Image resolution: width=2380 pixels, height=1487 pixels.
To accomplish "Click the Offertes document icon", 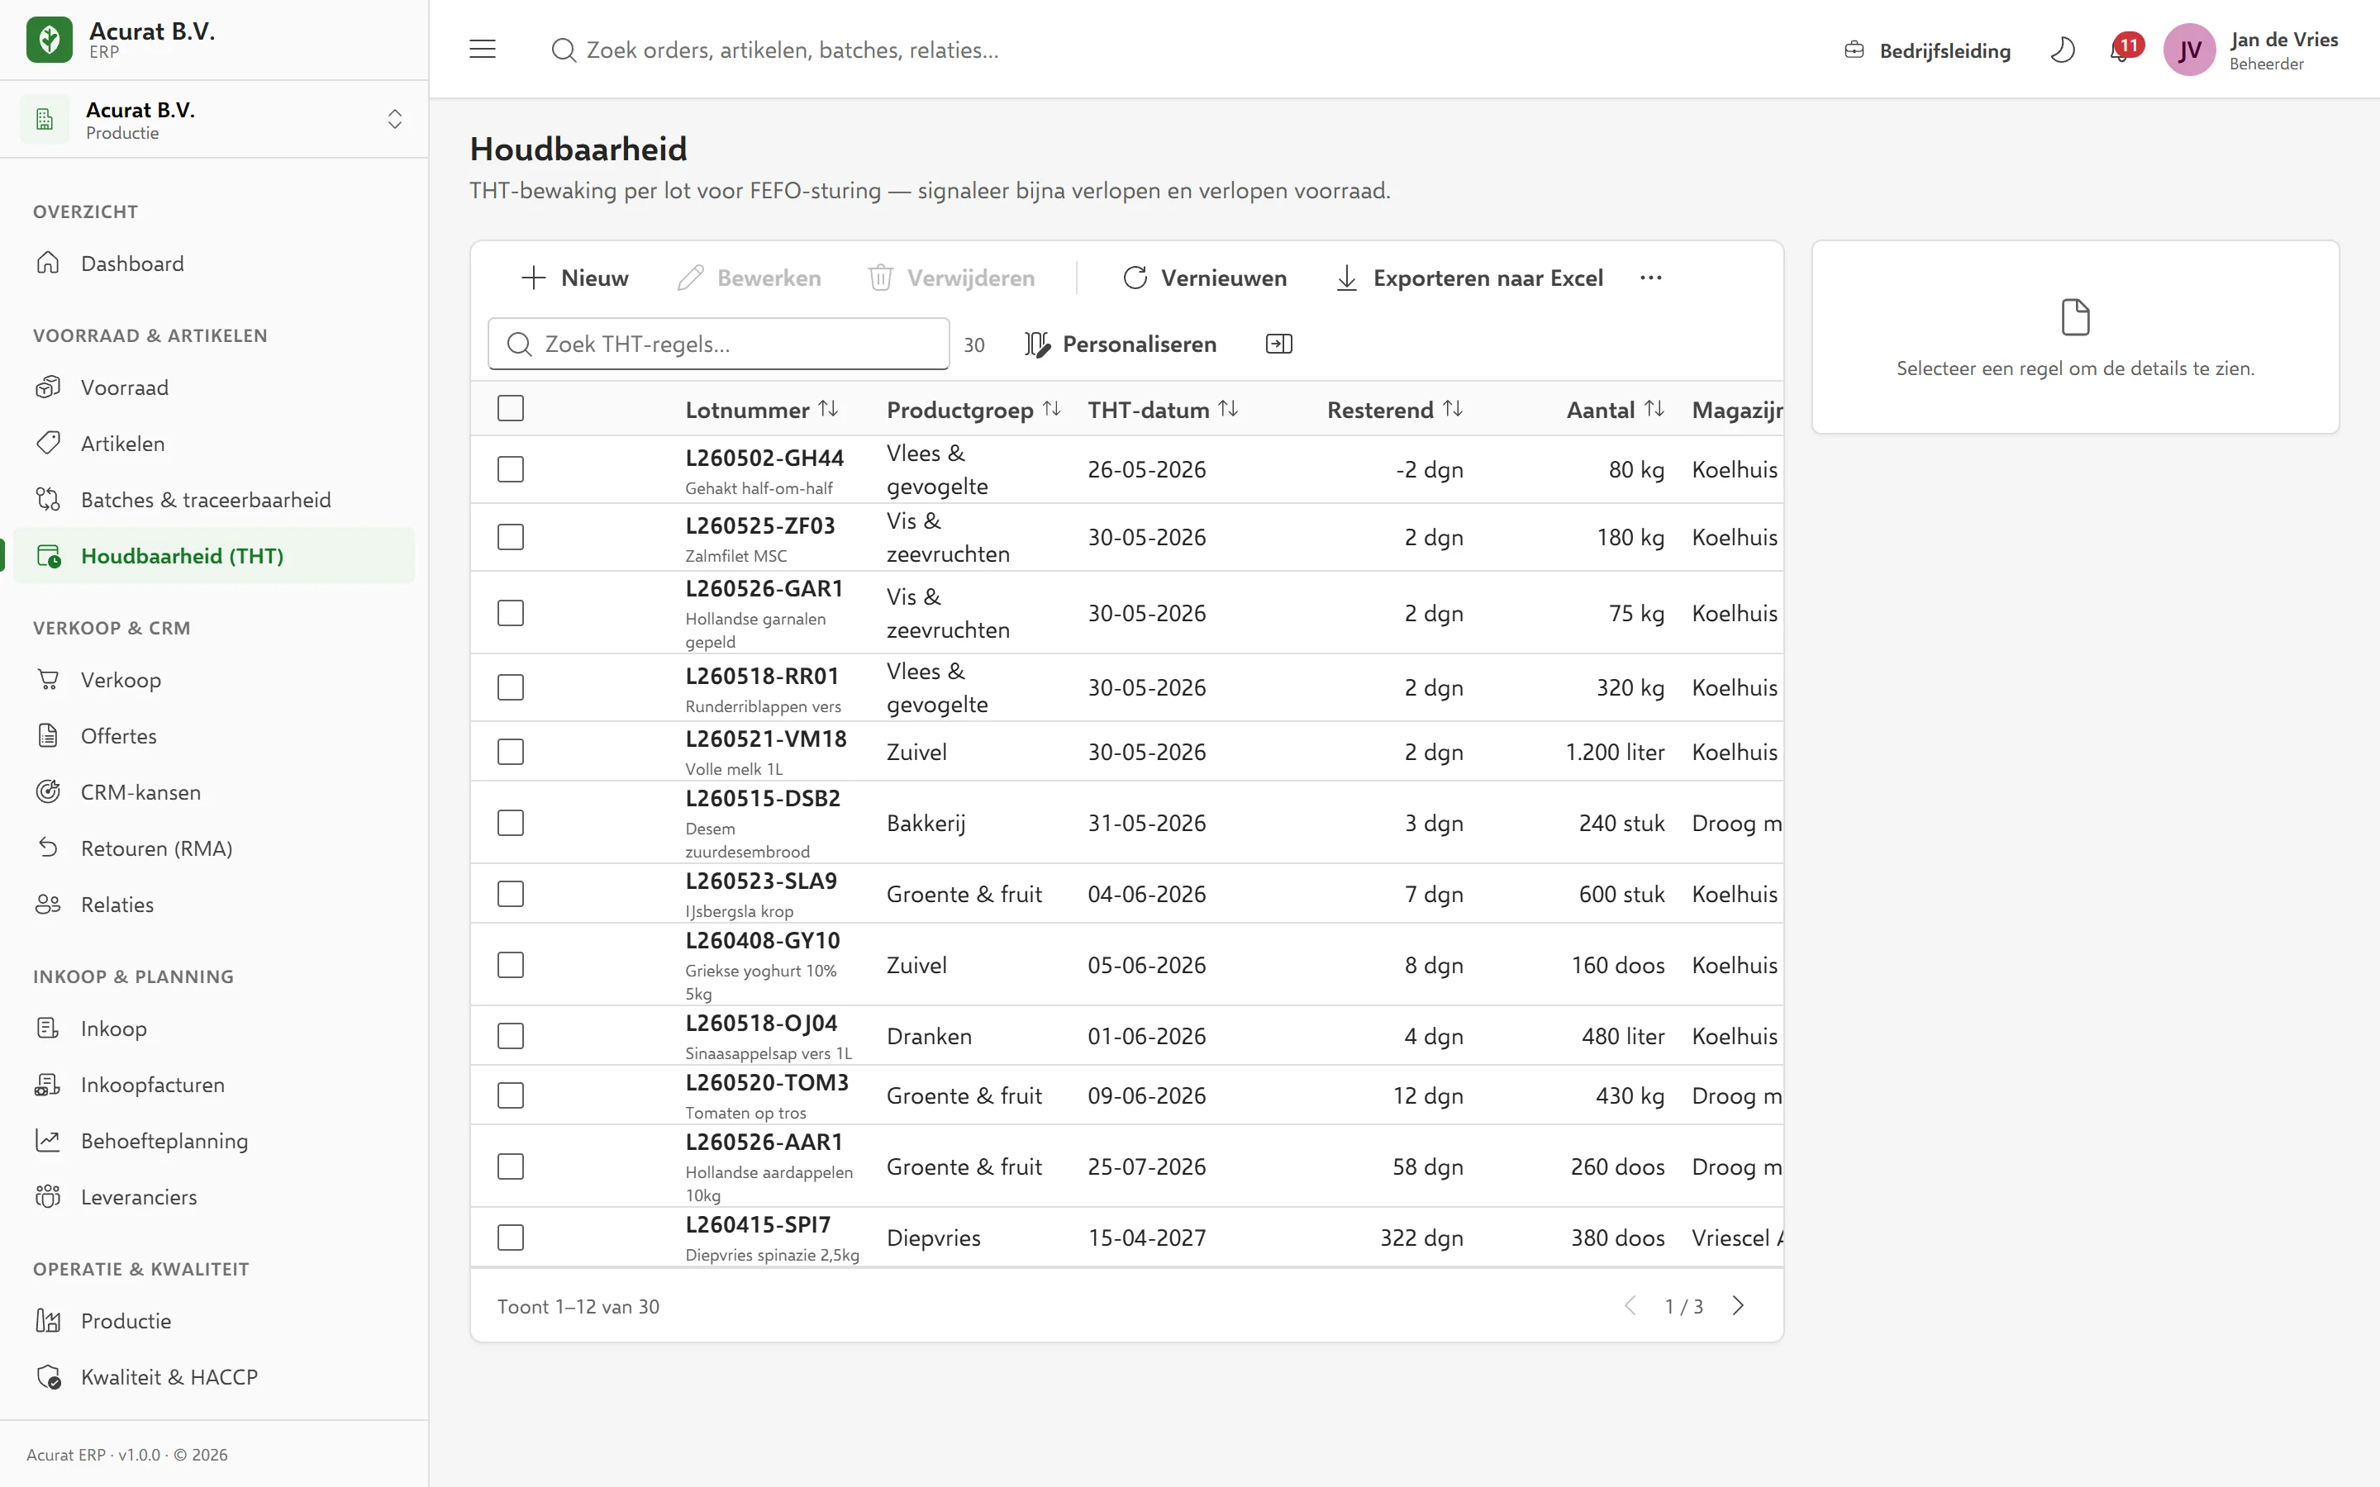I will tap(48, 734).
